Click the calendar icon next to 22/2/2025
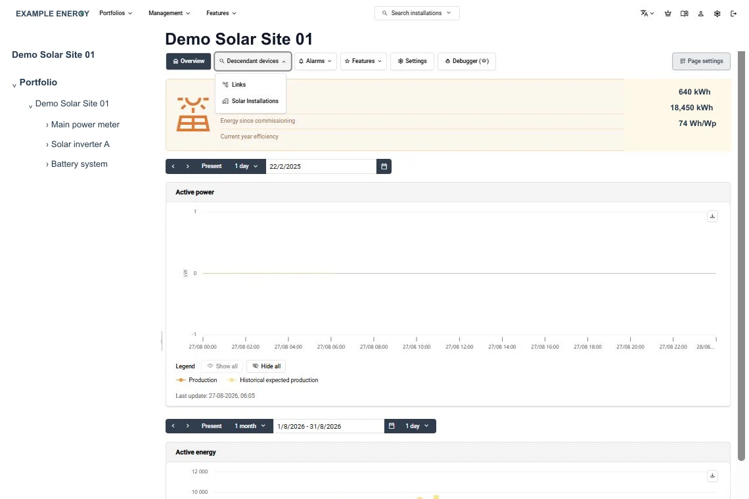749x499 pixels. point(384,166)
